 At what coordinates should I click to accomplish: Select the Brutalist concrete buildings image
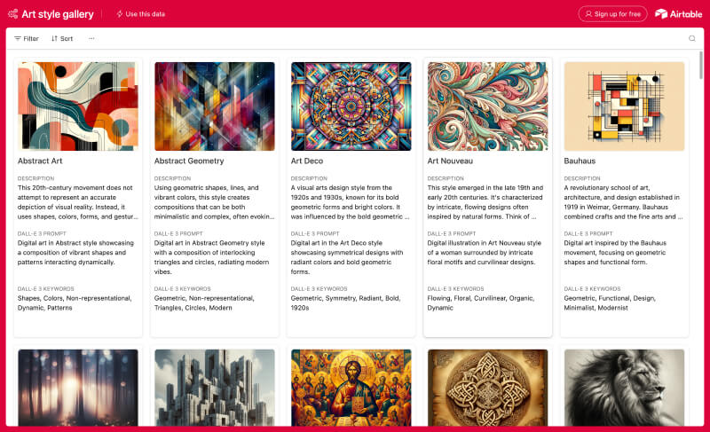(215, 387)
